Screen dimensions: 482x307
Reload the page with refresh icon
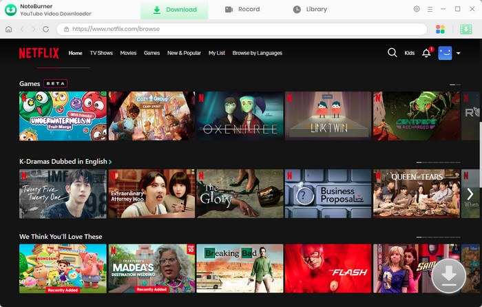point(45,30)
